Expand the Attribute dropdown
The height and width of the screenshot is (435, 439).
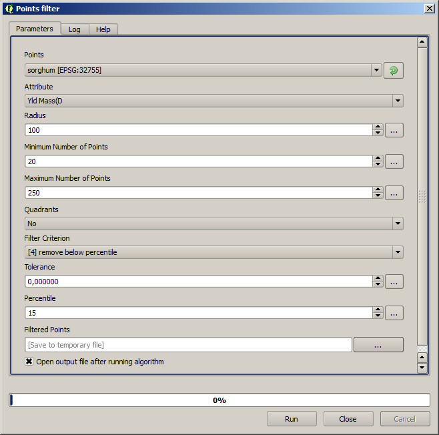click(398, 101)
